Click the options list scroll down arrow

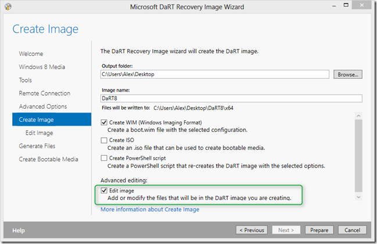pyautogui.click(x=358, y=197)
